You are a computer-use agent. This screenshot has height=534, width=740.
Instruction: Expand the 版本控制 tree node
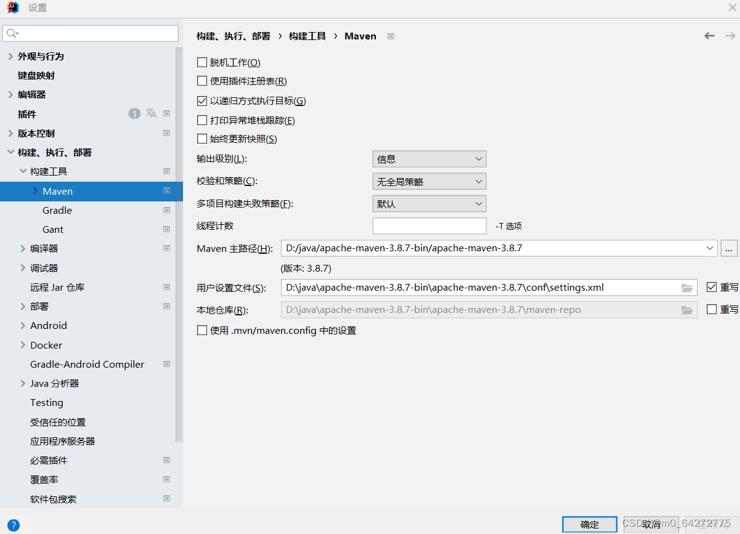[10, 133]
